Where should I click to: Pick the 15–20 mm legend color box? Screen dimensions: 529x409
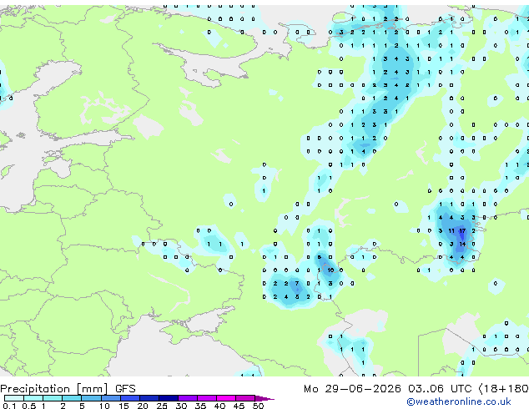pyautogui.click(x=130, y=398)
